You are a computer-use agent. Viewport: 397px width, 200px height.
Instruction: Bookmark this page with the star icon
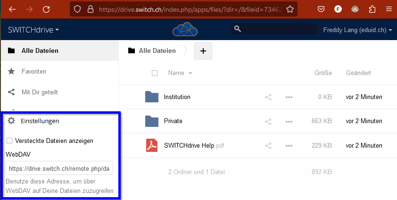click(290, 9)
